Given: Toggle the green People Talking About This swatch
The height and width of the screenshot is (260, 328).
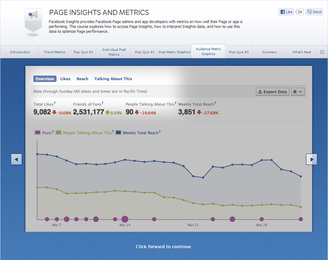Looking at the screenshot, I should coord(58,132).
